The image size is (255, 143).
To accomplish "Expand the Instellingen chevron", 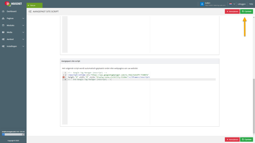I will (x=23, y=46).
